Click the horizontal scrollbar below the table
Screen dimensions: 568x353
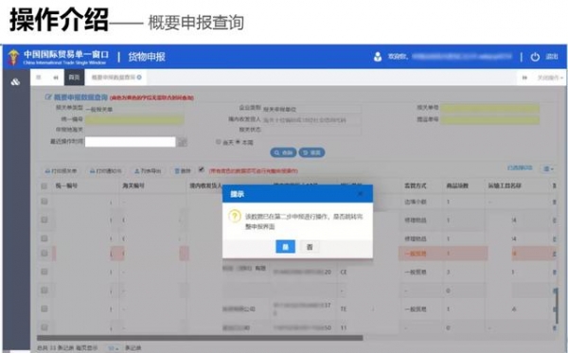pyautogui.click(x=200, y=338)
